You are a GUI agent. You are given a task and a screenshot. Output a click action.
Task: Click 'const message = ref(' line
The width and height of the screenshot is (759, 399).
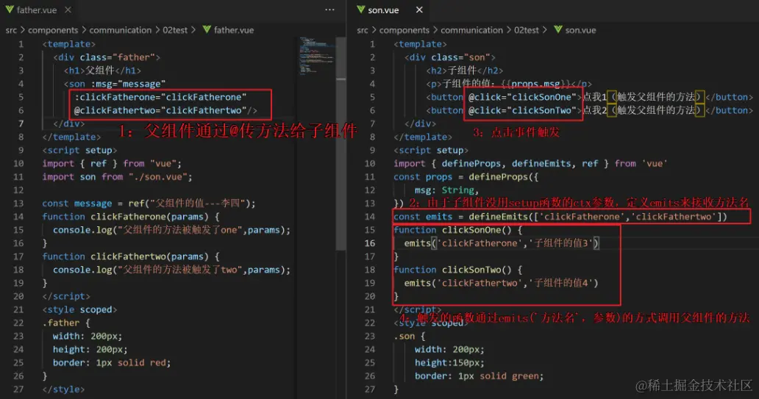(x=149, y=203)
